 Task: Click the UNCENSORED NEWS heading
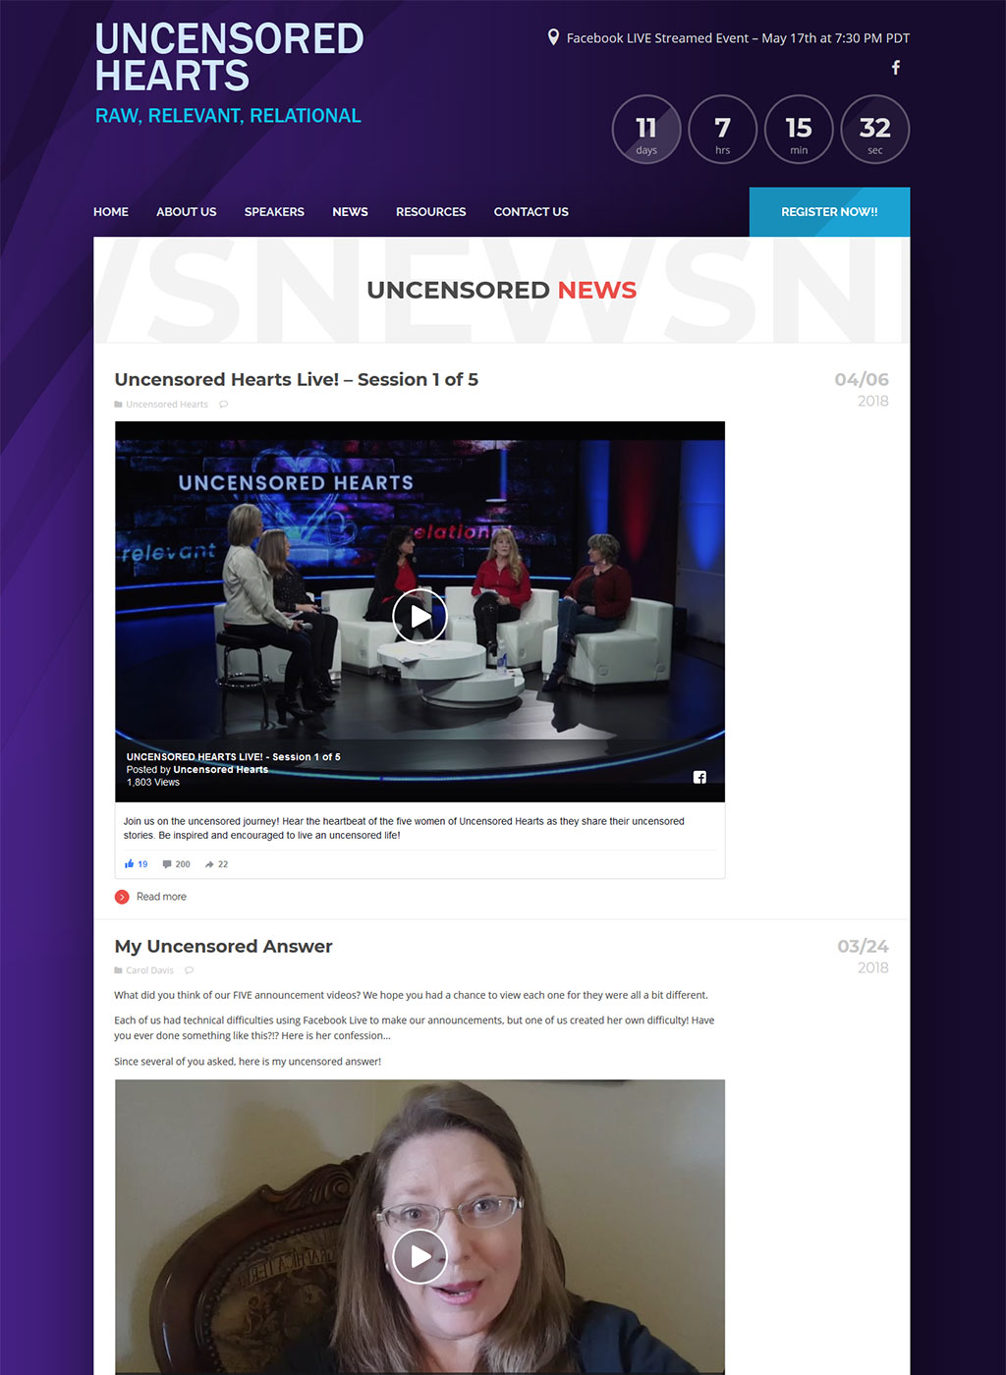tap(501, 290)
